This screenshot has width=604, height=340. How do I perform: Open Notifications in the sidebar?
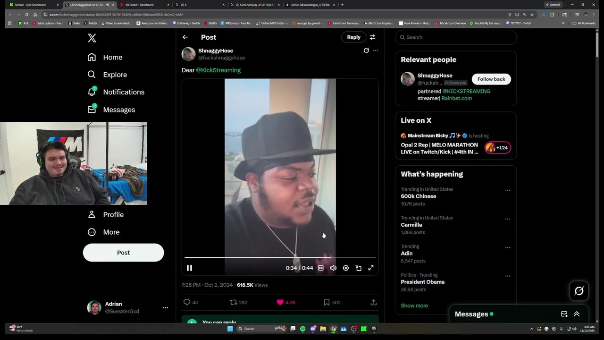[x=116, y=92]
